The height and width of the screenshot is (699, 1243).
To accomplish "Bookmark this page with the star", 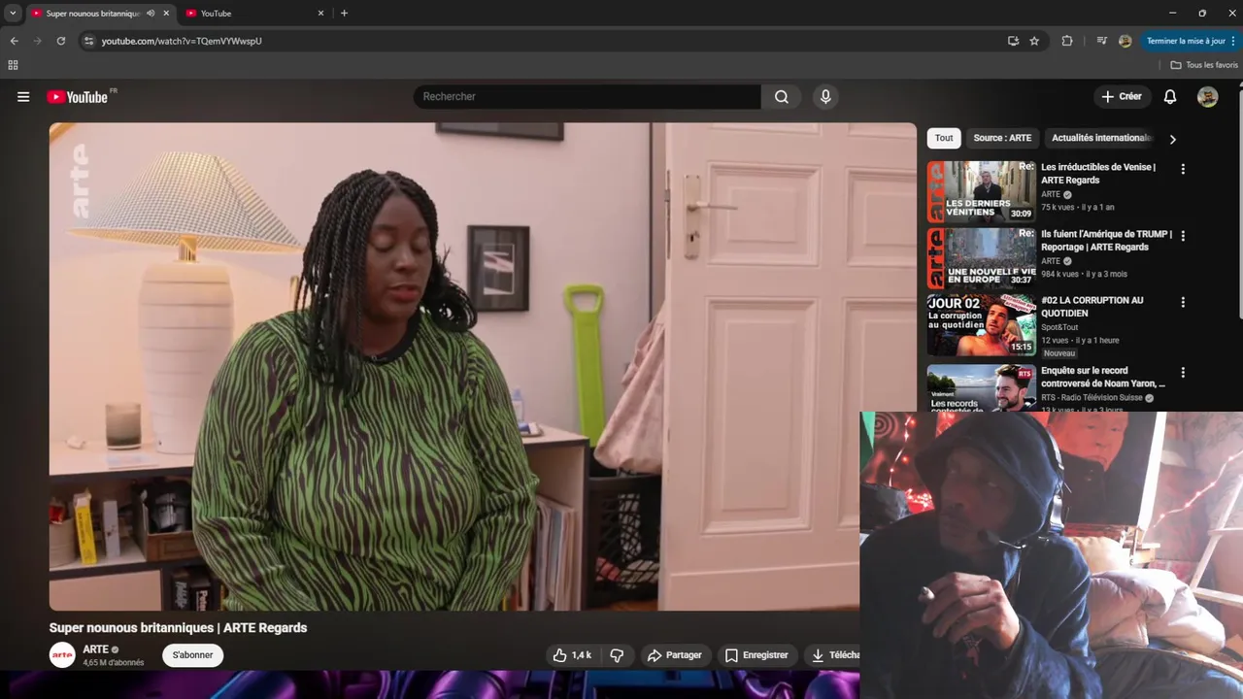I will (1034, 41).
